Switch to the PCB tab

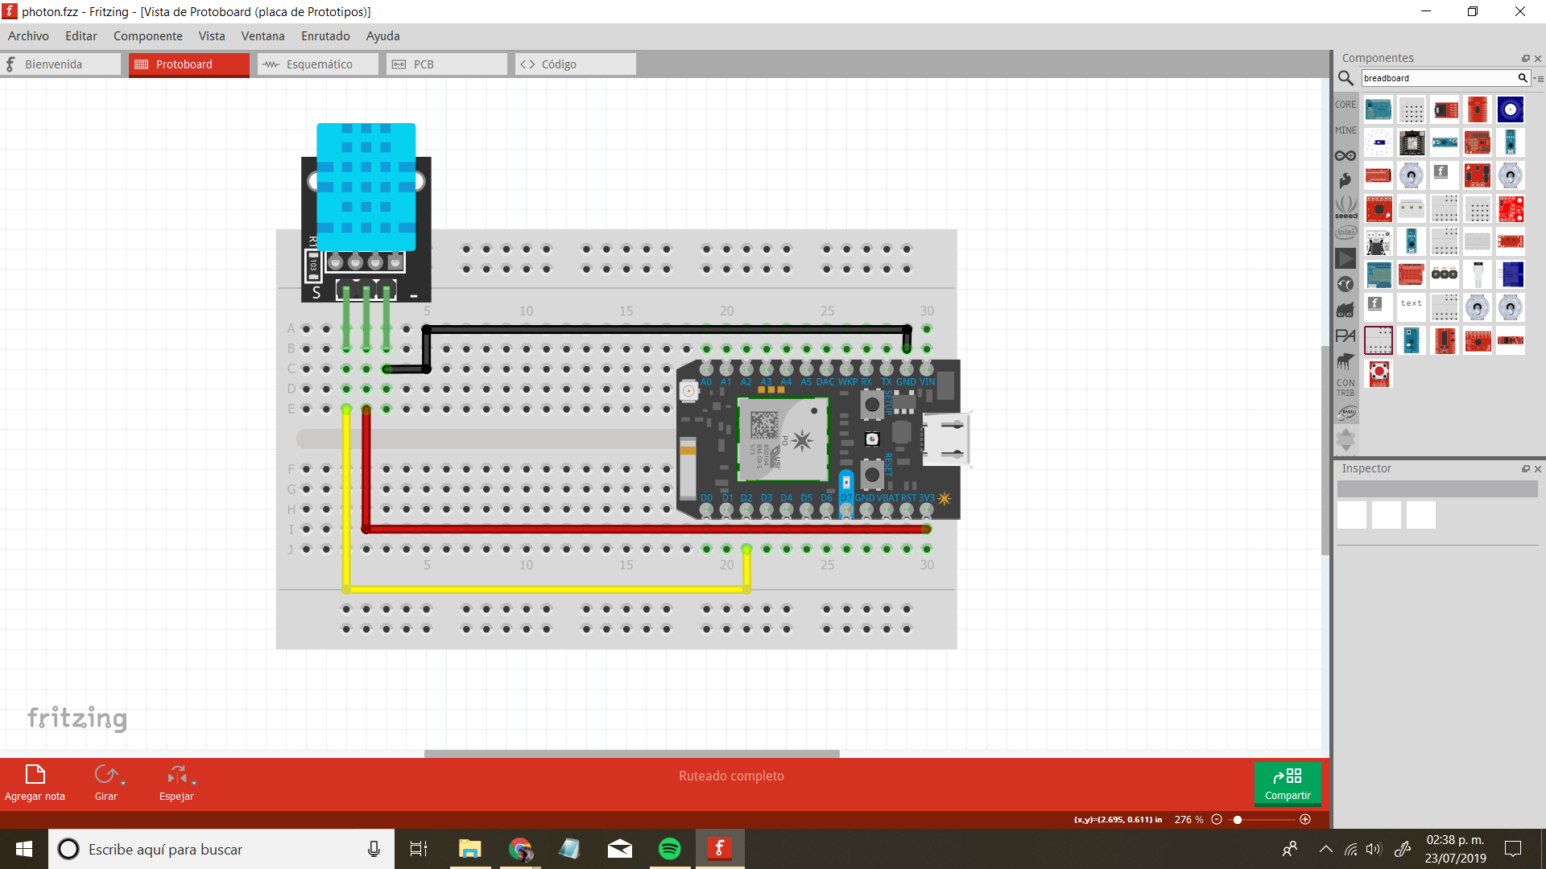coord(447,64)
